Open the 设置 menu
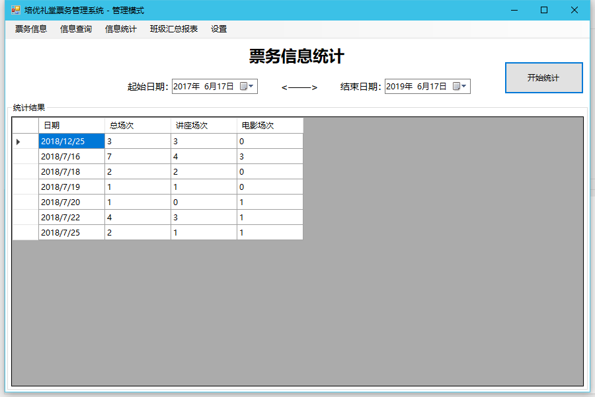Image resolution: width=595 pixels, height=397 pixels. point(219,29)
